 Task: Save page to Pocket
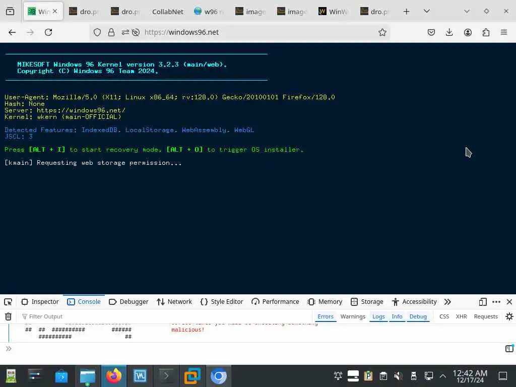pos(431,32)
